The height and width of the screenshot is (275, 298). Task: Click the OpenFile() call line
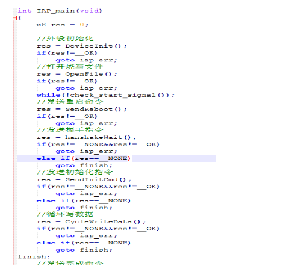click(76, 74)
